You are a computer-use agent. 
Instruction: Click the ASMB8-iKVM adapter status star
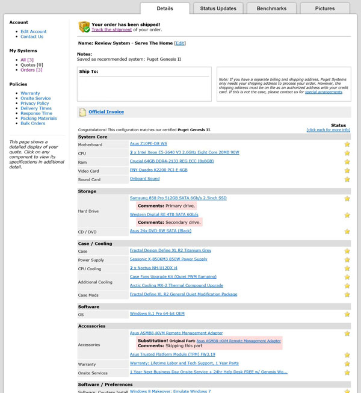[x=347, y=333]
